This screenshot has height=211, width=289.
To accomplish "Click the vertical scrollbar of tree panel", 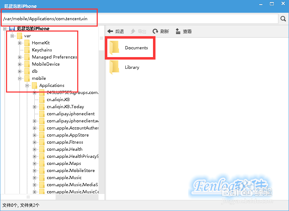I will pos(101,38).
